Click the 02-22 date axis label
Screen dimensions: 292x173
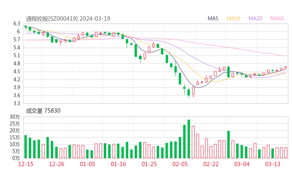tap(211, 164)
